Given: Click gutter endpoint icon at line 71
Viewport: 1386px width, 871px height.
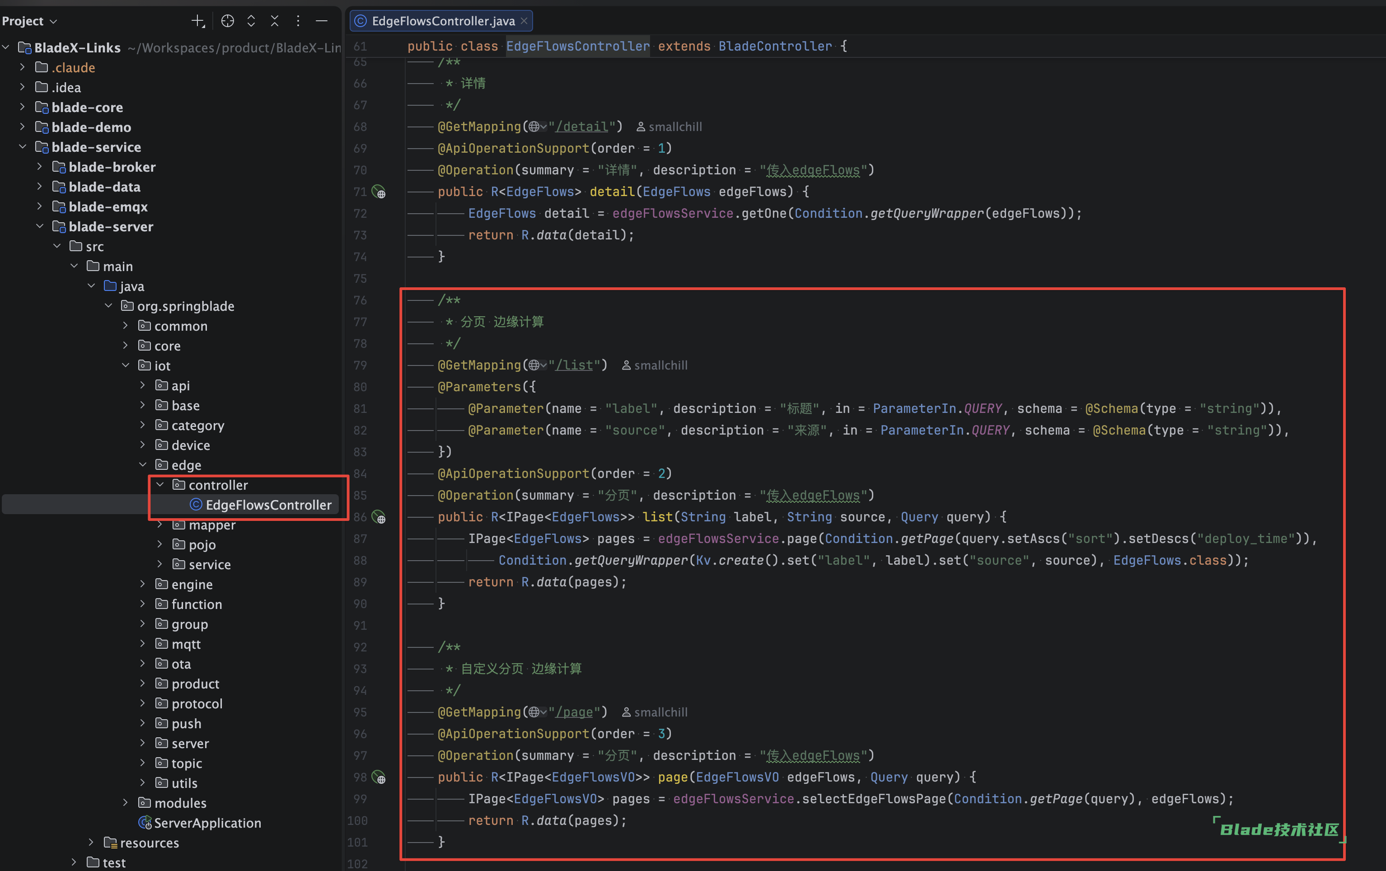Looking at the screenshot, I should (379, 192).
